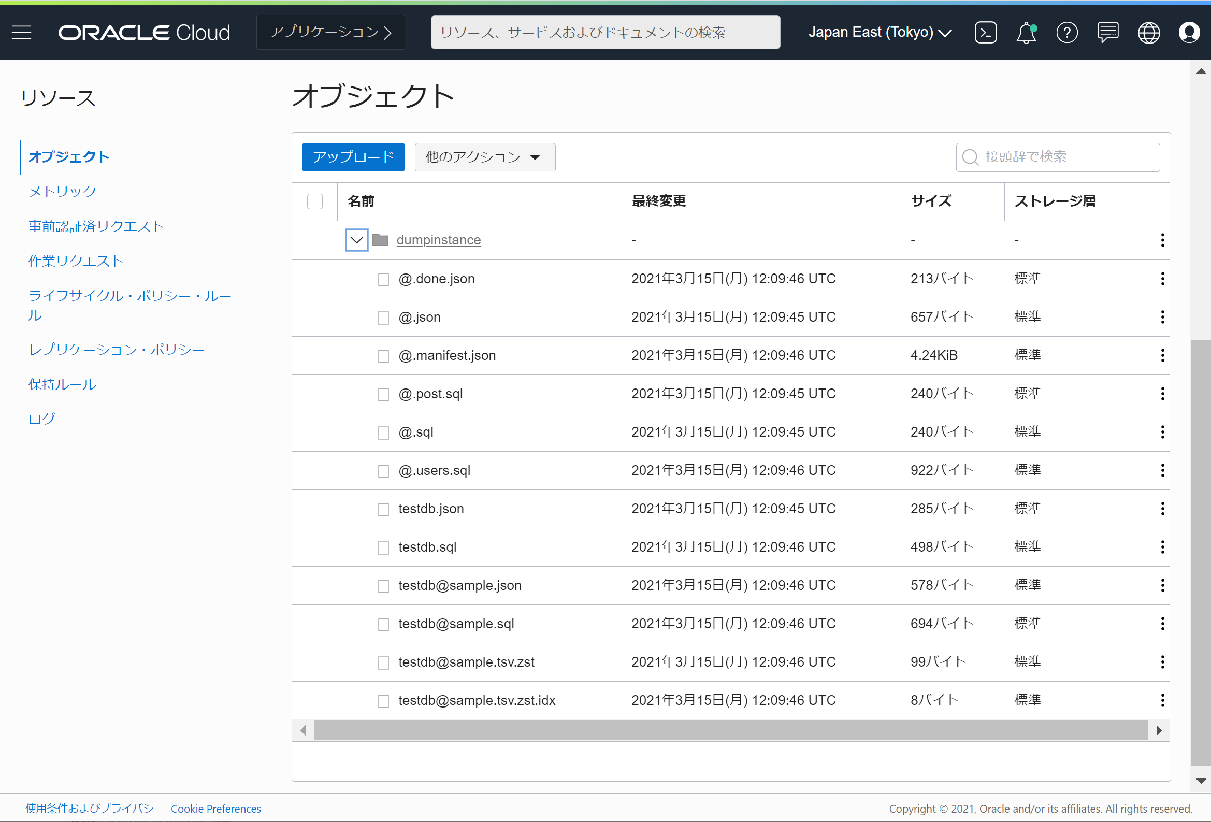Click the horizontal scrollbar of the table
The height and width of the screenshot is (822, 1211).
pyautogui.click(x=729, y=730)
